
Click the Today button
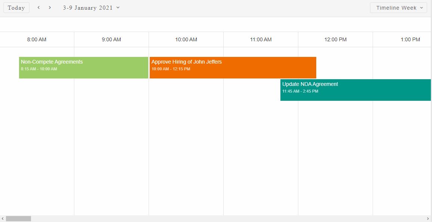(16, 8)
